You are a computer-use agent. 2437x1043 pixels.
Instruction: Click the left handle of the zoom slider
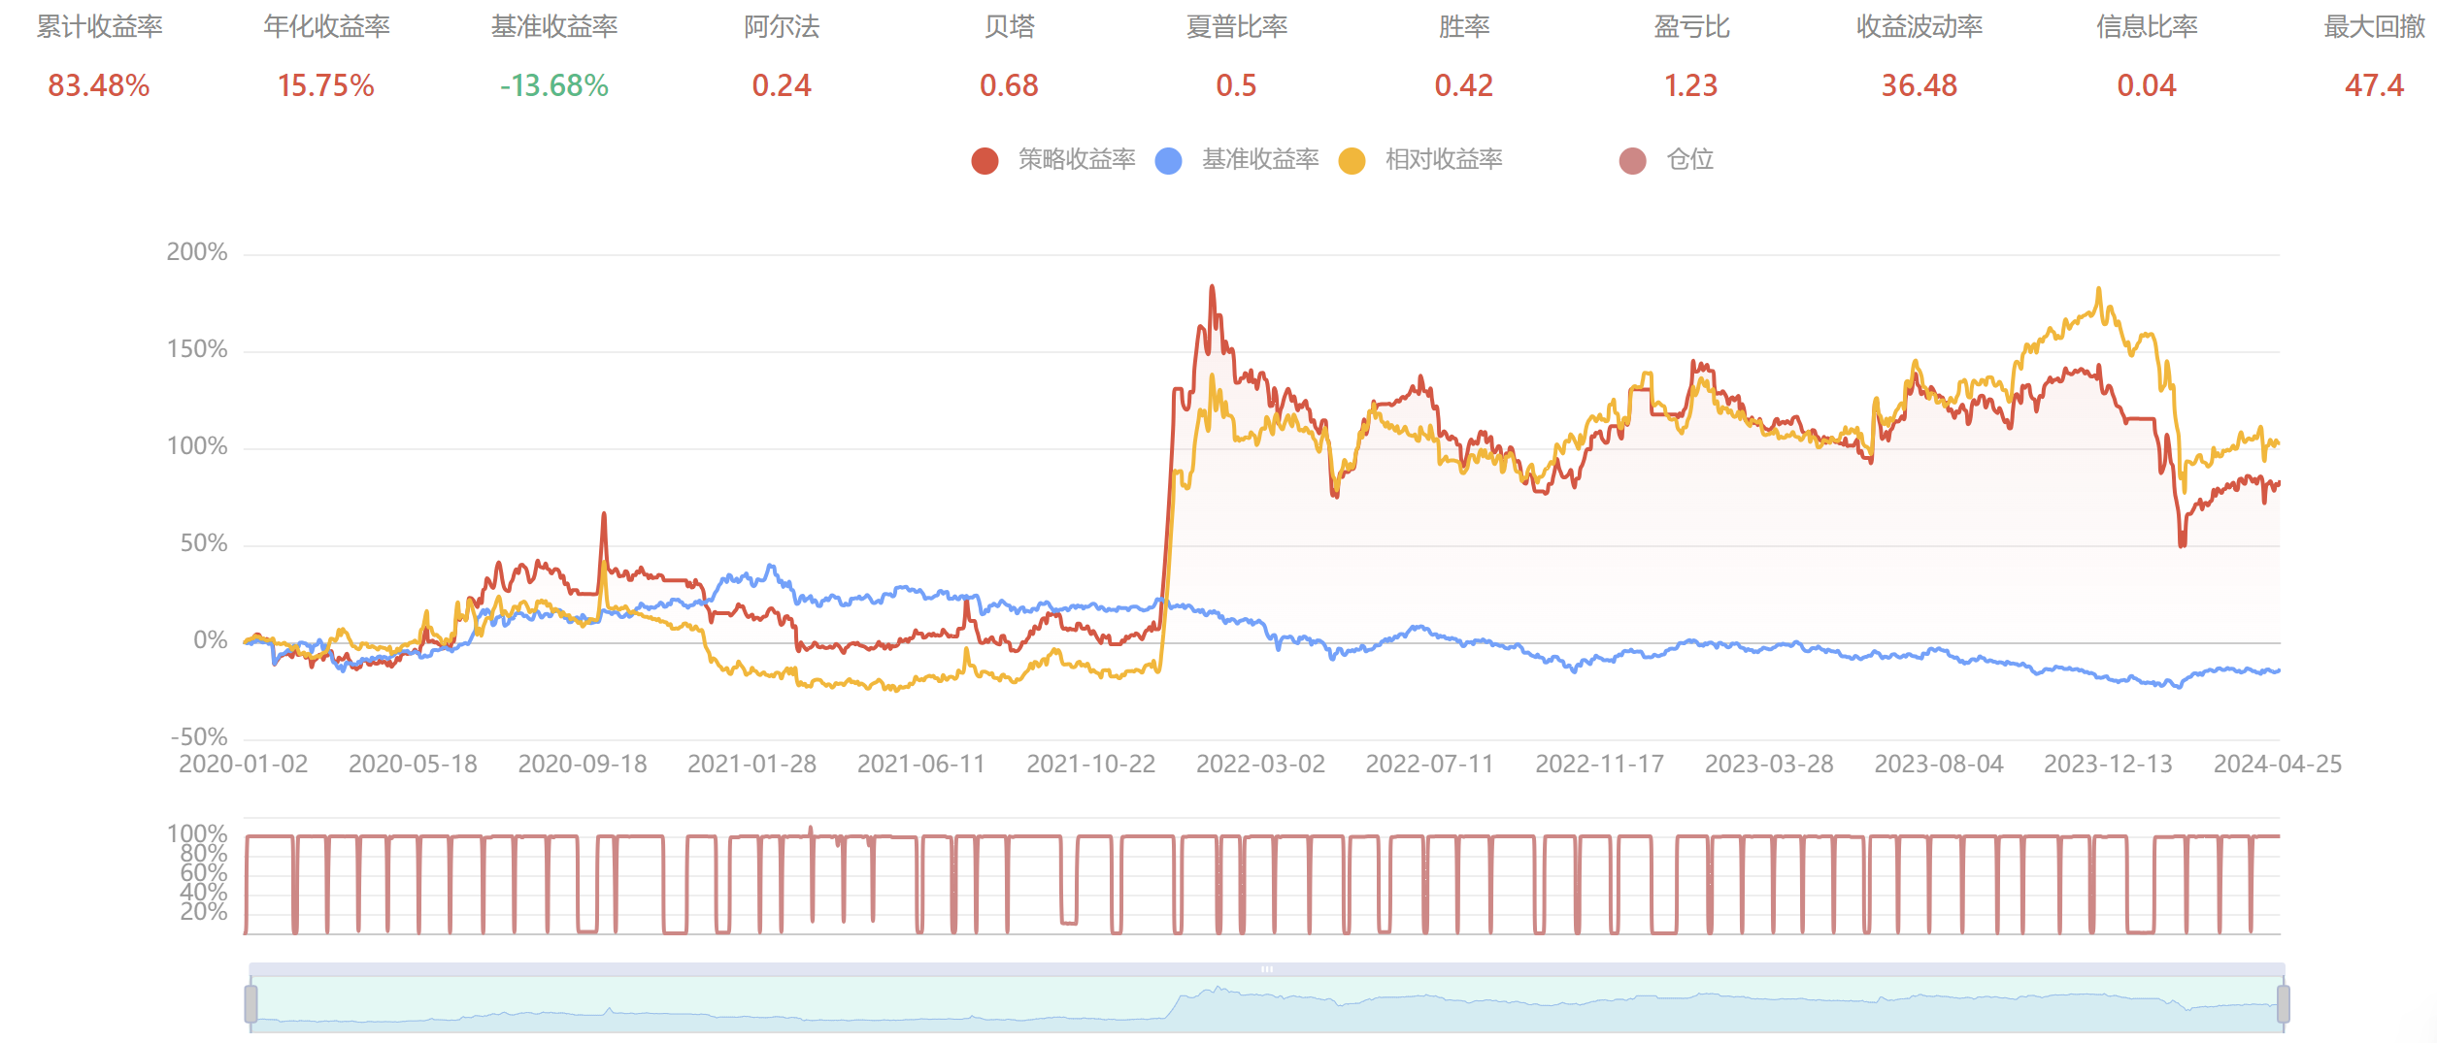(250, 1003)
